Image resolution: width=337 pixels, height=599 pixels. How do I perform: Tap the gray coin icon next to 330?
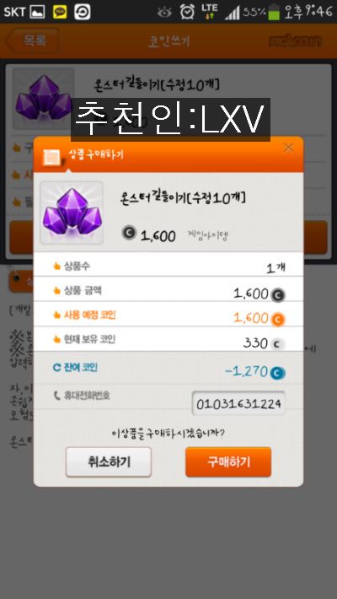278,344
